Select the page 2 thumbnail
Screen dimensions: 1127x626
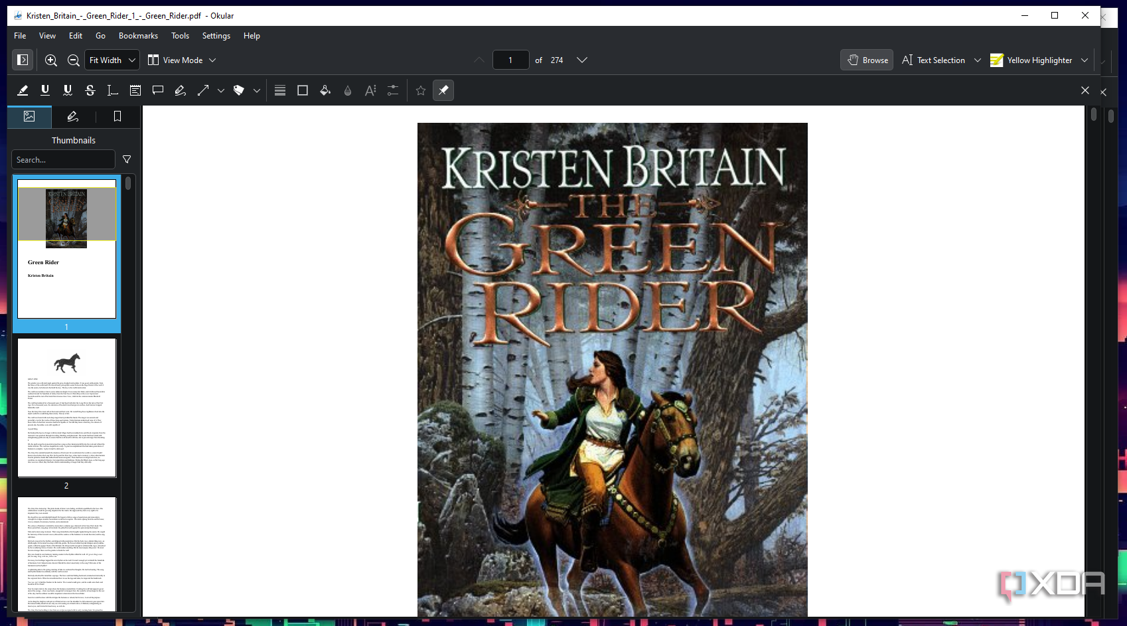(x=66, y=408)
